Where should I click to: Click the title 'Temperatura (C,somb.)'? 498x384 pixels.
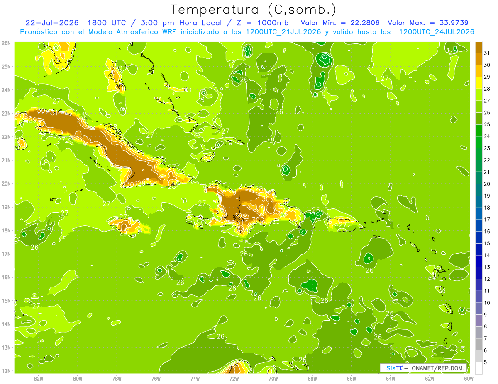[x=254, y=10]
